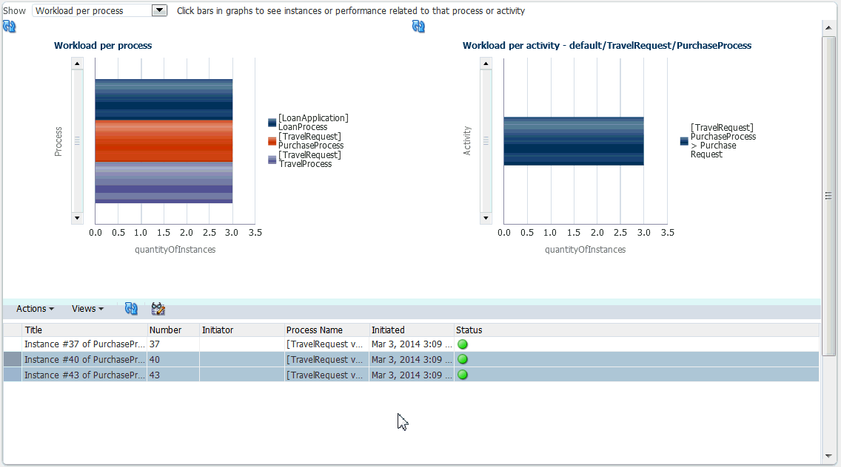Click the row selector for Instance #43
The height and width of the screenshot is (467, 841).
(13, 375)
